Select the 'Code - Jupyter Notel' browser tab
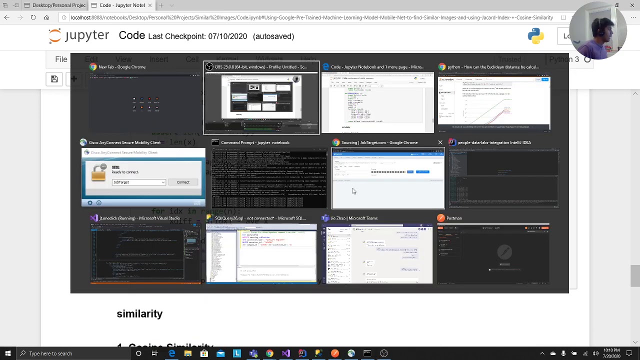This screenshot has height=360, width=640. 122,5
